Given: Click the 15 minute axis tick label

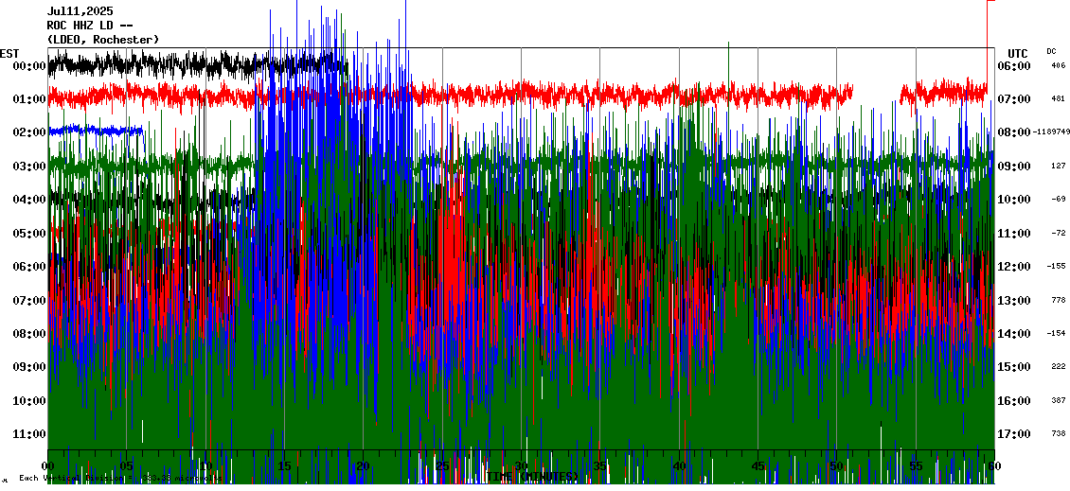Looking at the screenshot, I should 285,466.
